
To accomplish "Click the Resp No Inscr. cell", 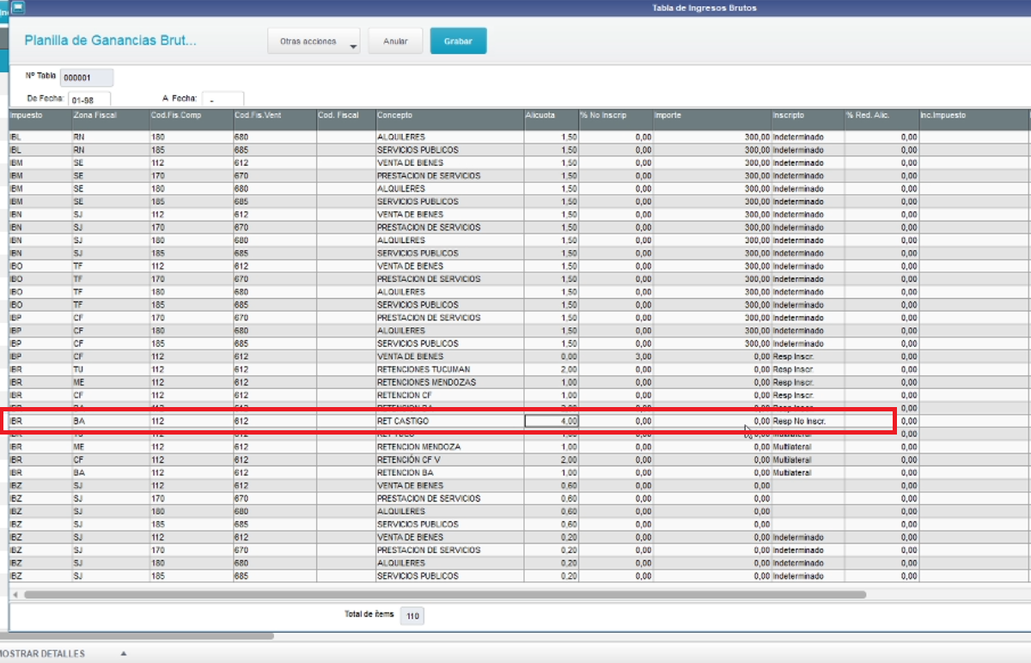I will click(807, 421).
